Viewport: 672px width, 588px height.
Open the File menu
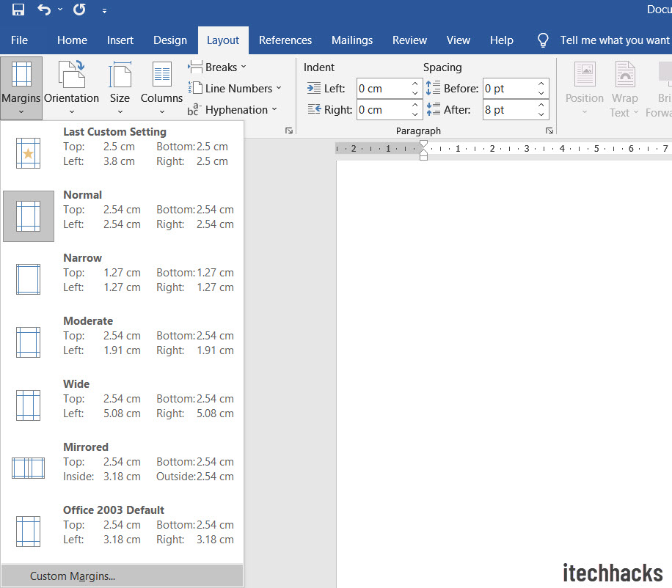coord(20,40)
